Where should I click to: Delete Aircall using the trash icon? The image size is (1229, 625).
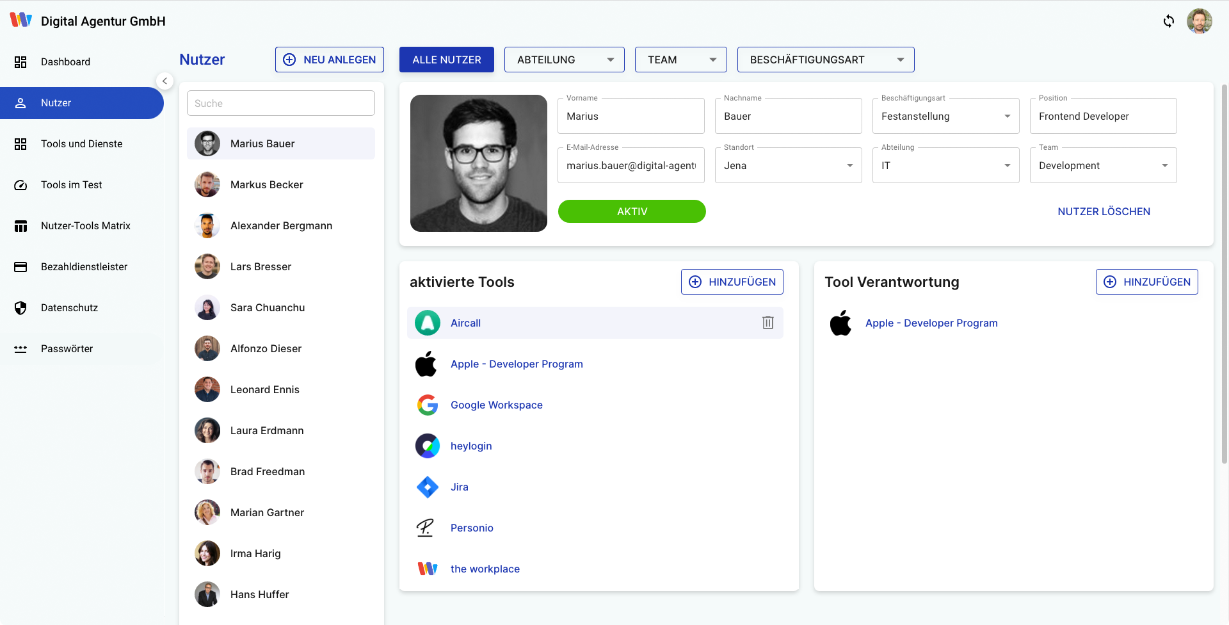(767, 323)
